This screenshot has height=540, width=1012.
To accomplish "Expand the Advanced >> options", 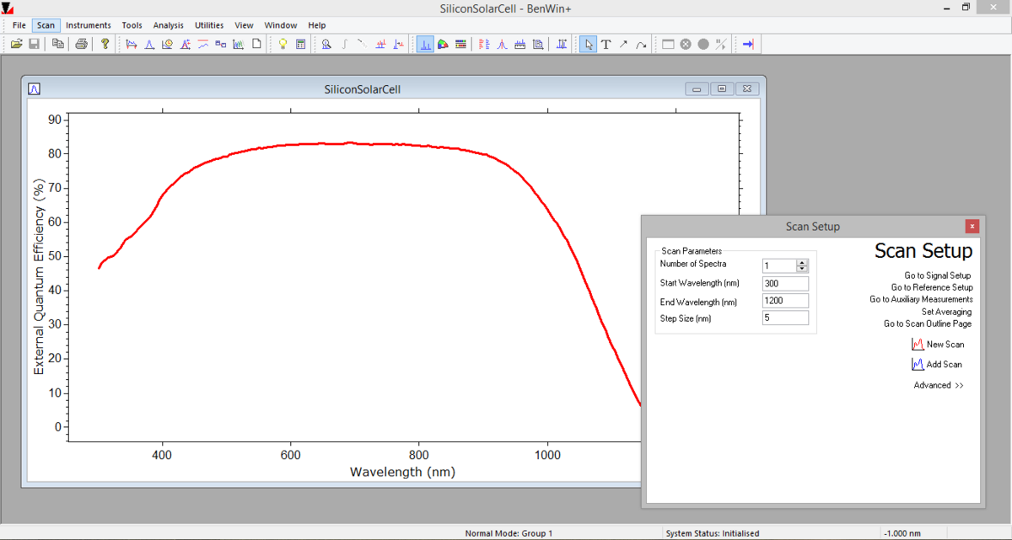I will coord(938,385).
